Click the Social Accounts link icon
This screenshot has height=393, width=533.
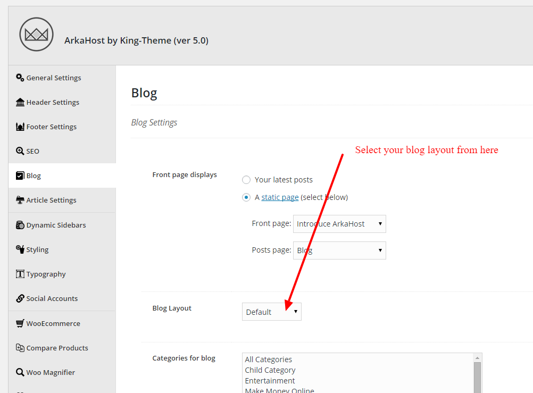pyautogui.click(x=20, y=298)
